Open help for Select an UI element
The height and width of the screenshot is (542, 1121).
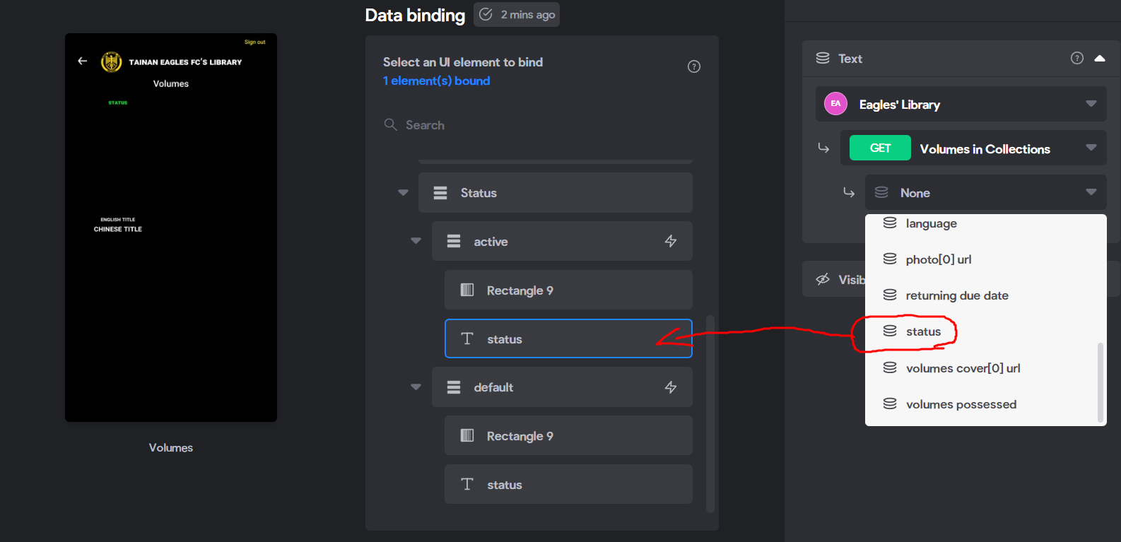694,66
